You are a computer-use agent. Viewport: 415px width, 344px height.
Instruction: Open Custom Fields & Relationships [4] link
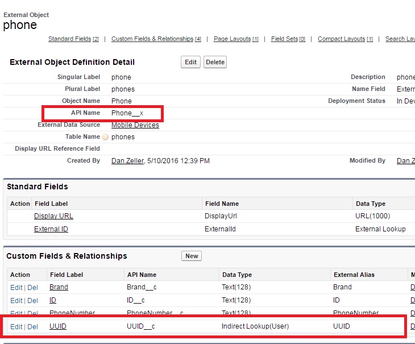click(x=156, y=39)
